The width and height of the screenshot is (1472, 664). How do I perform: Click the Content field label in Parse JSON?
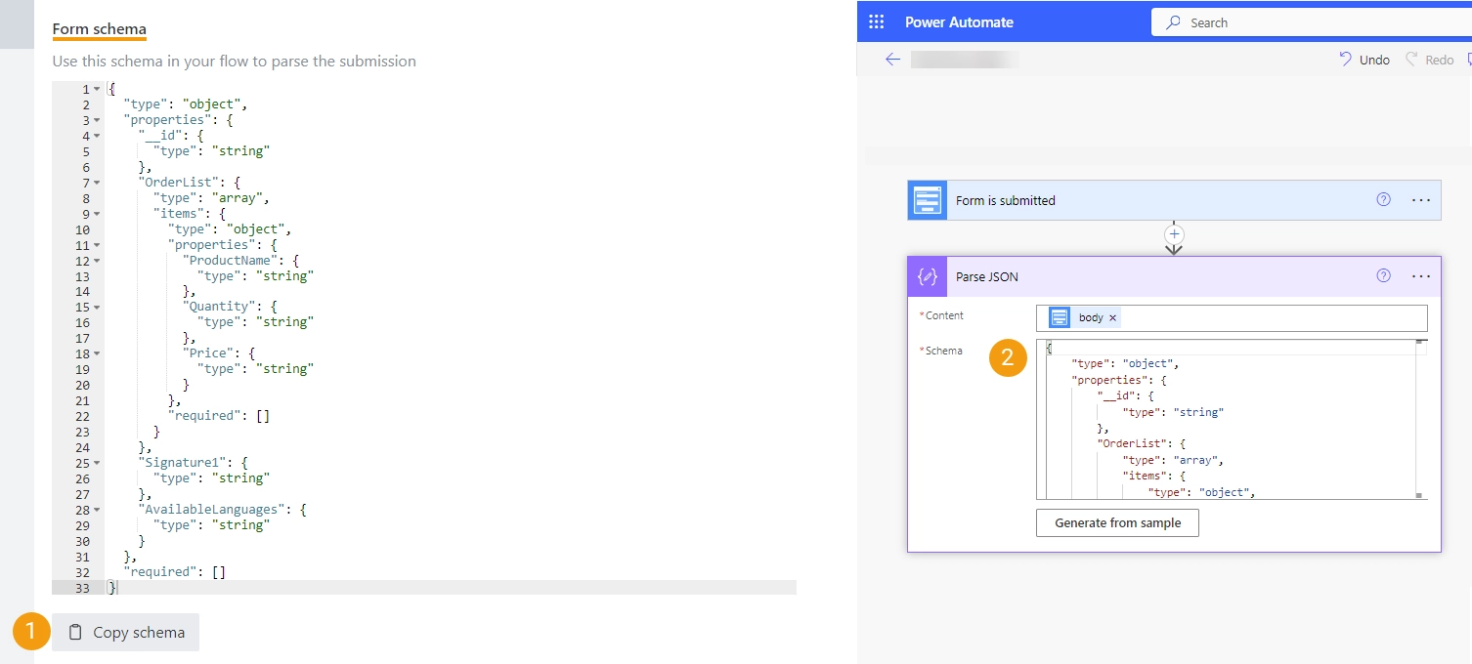coord(942,315)
